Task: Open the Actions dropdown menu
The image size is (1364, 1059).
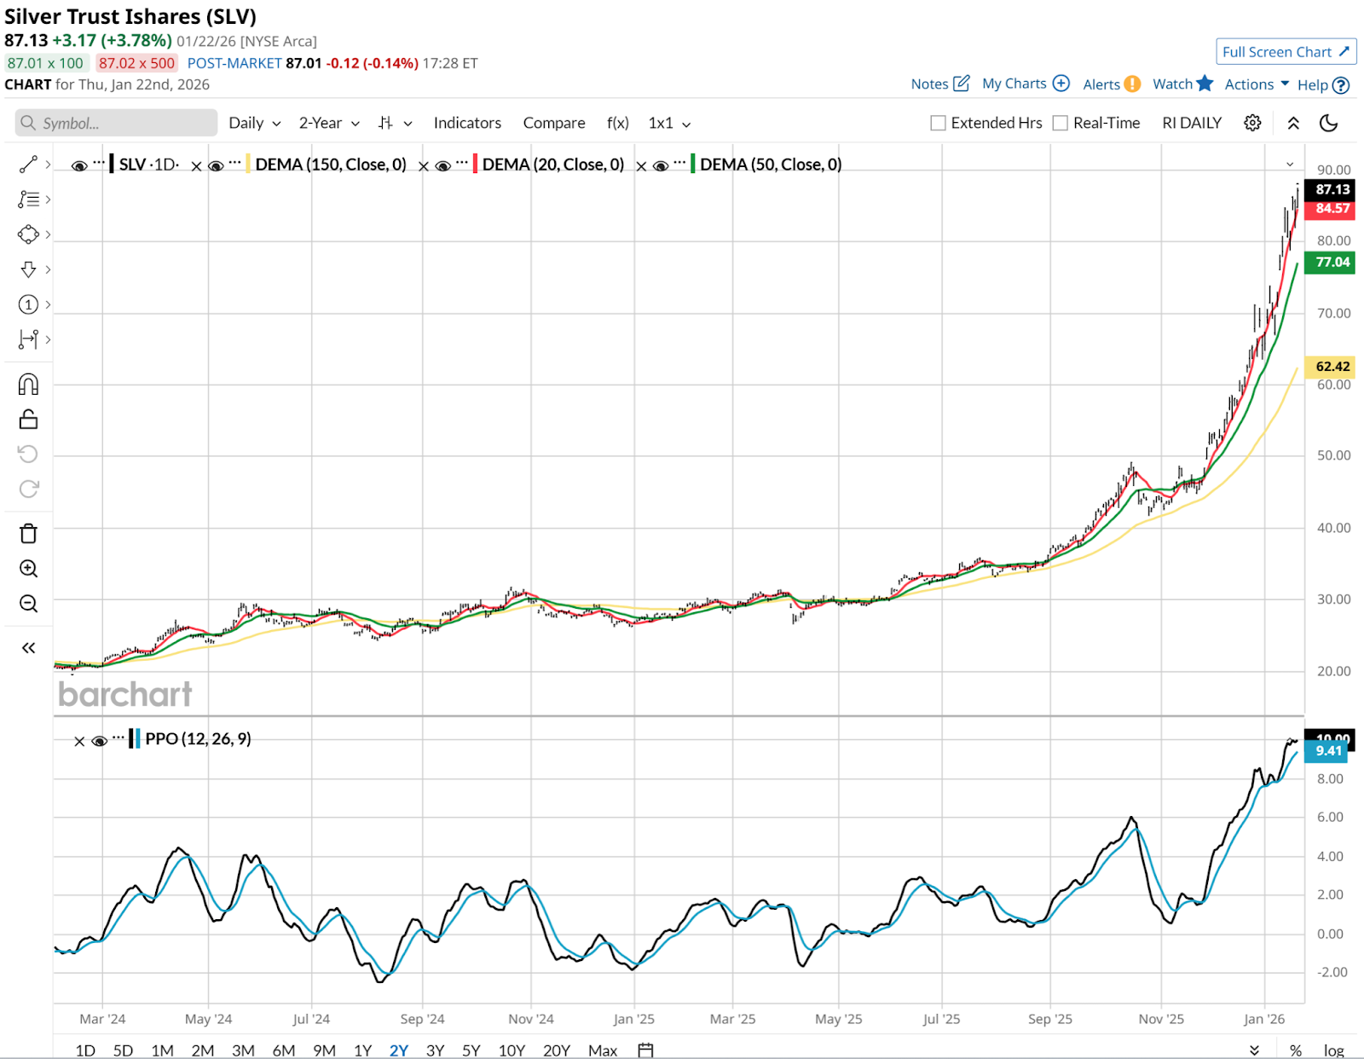Action: pyautogui.click(x=1257, y=84)
